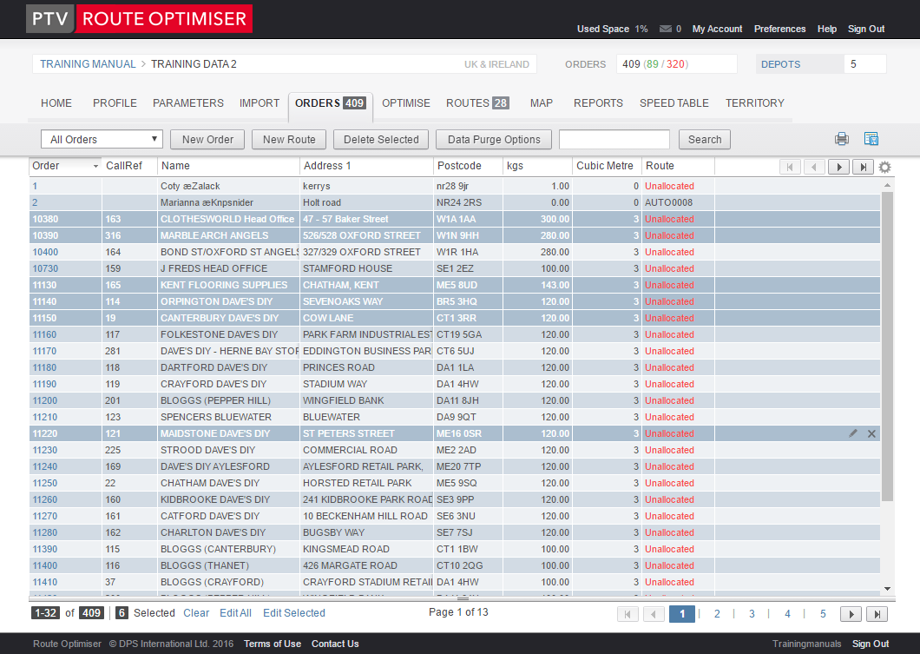Go to page 4 of orders

(x=787, y=614)
